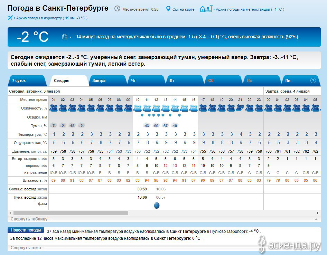The height and width of the screenshot is (255, 327).
Task: Click the cloud icon for hour 01 today
Action: pyautogui.click(x=54, y=108)
